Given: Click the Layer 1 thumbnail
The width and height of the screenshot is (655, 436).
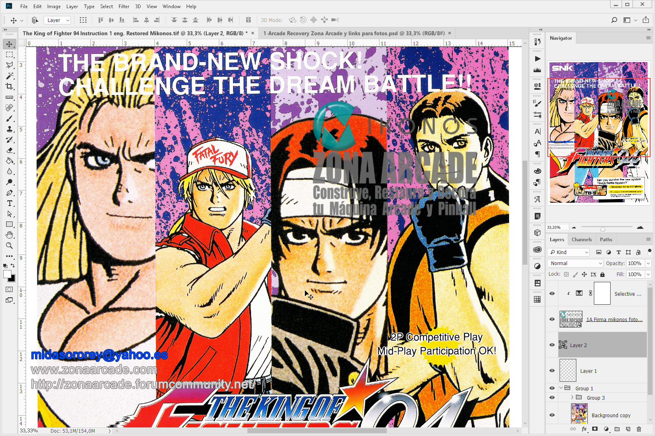Looking at the screenshot, I should coord(567,370).
